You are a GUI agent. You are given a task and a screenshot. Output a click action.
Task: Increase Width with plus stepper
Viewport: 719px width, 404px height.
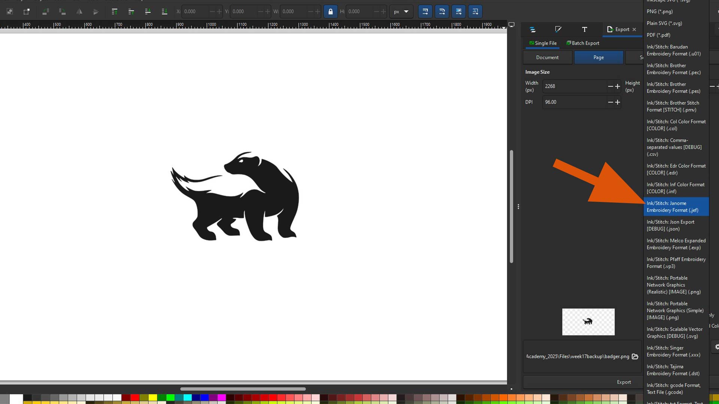(x=618, y=86)
